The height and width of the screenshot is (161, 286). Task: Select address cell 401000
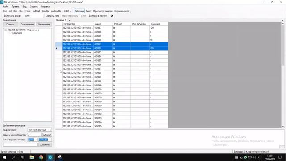point(103,81)
